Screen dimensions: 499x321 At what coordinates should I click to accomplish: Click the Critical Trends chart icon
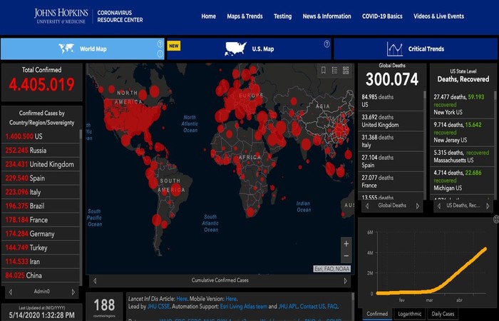pos(395,49)
